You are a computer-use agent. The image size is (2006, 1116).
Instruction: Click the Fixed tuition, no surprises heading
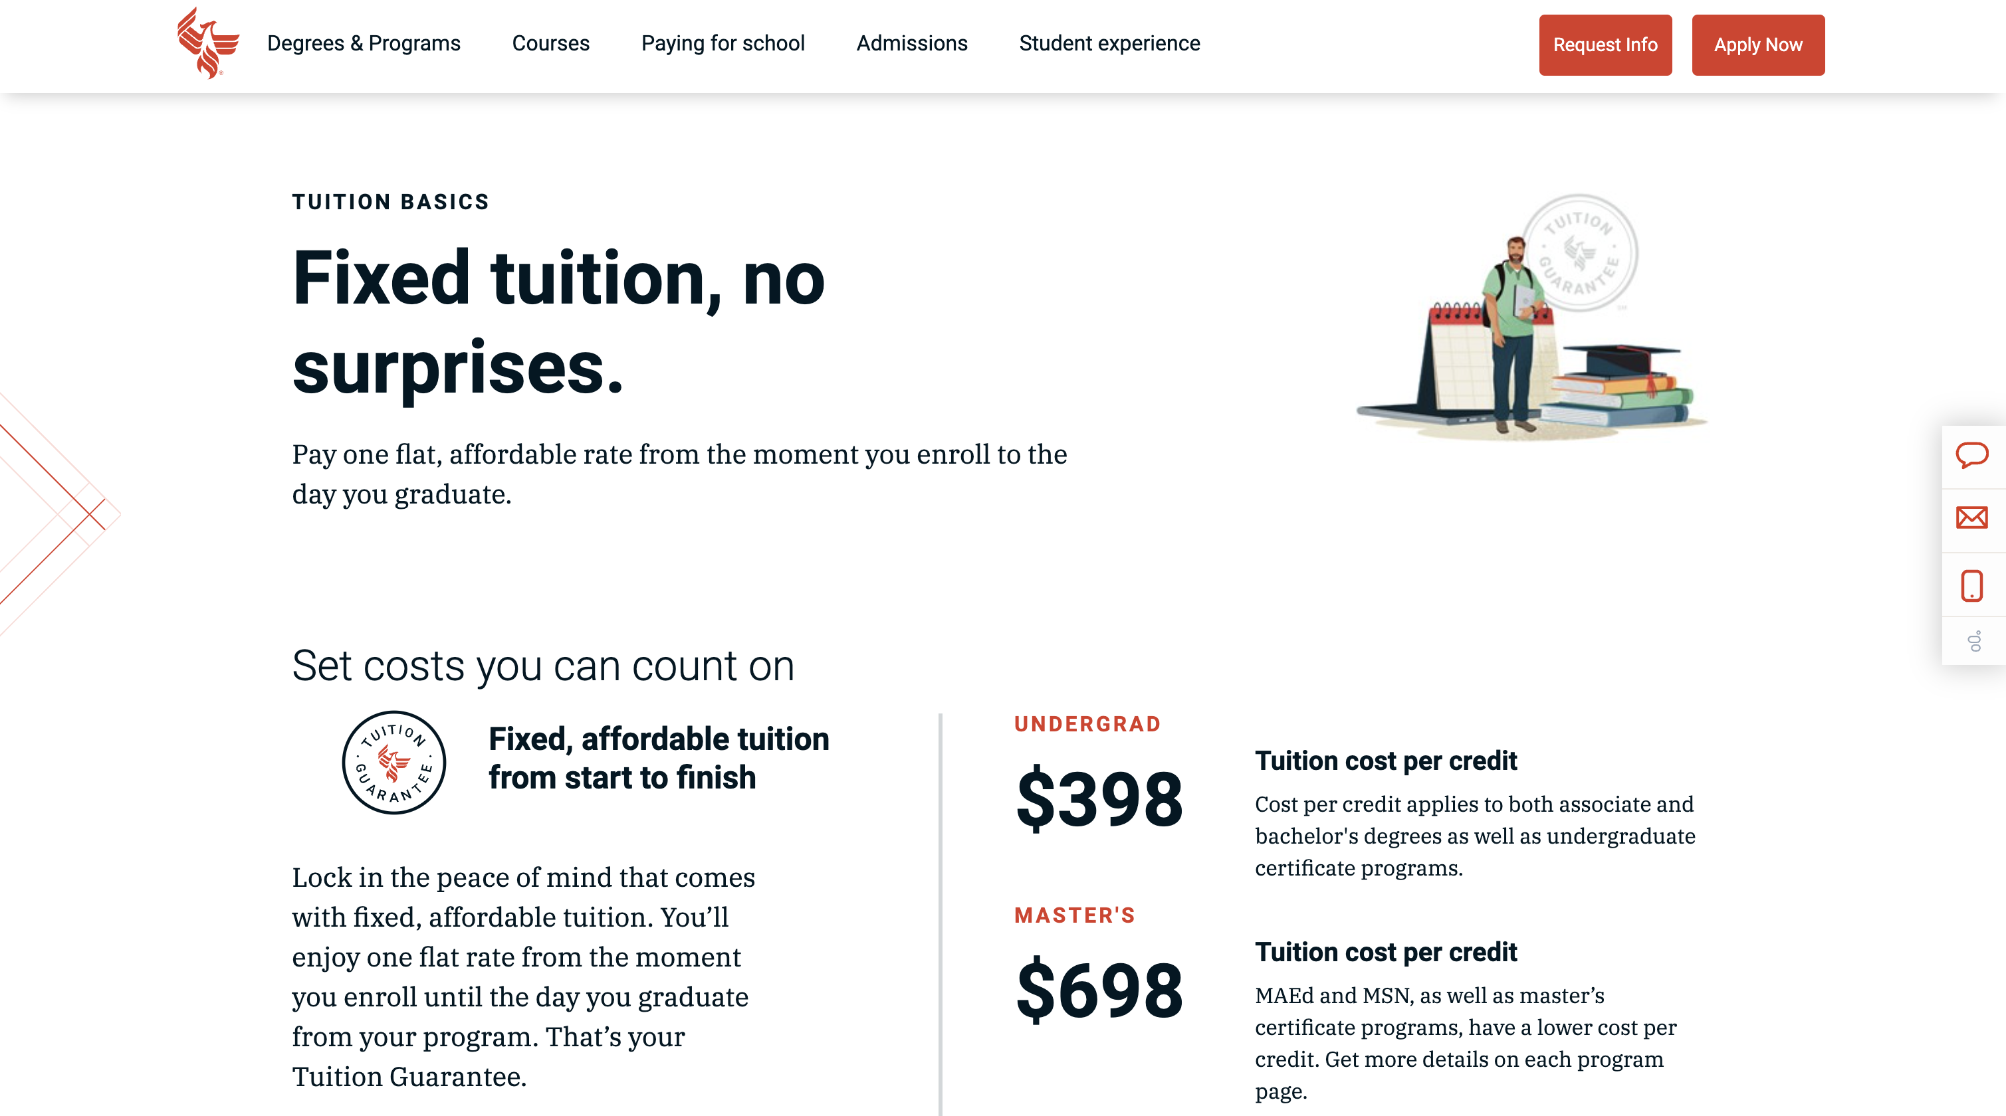[x=558, y=322]
